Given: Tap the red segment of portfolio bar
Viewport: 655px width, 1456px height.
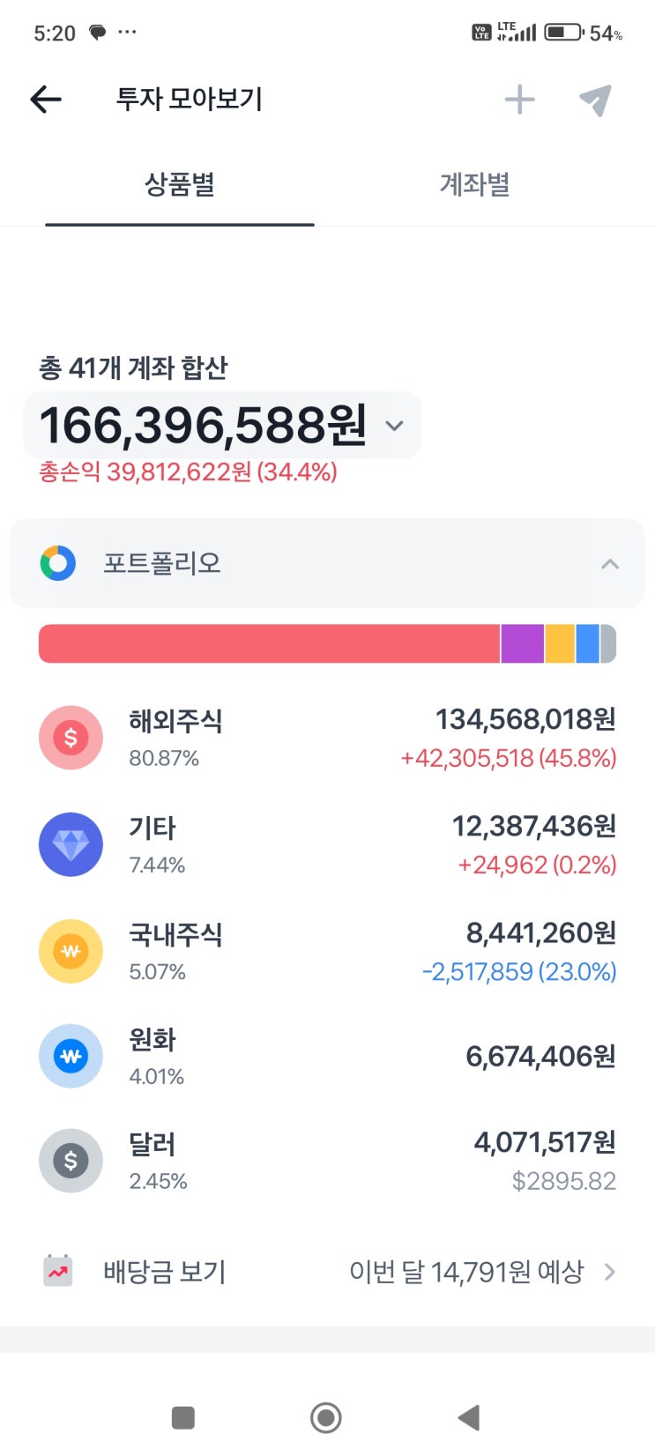Looking at the screenshot, I should [x=269, y=643].
